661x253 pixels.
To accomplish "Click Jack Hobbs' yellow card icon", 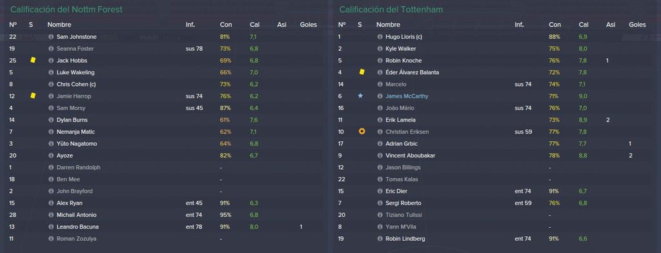I will click(33, 60).
